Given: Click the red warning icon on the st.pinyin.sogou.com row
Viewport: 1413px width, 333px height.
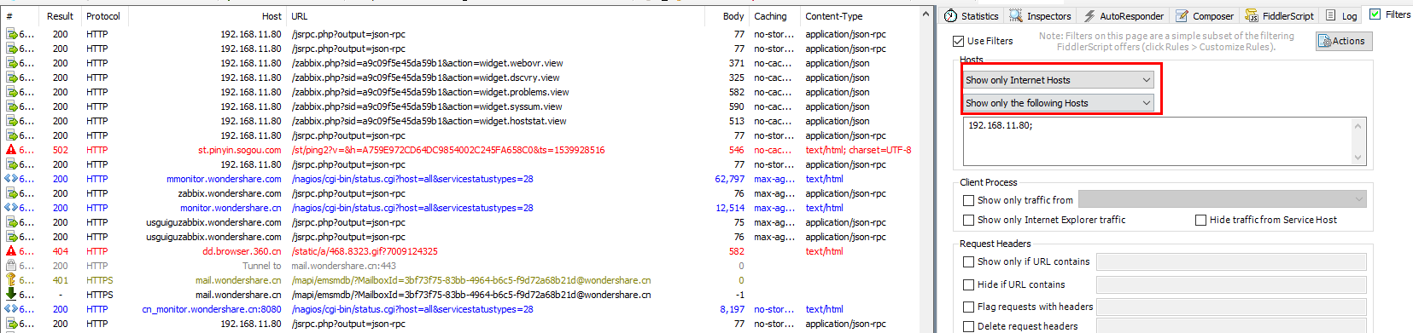Looking at the screenshot, I should [11, 150].
